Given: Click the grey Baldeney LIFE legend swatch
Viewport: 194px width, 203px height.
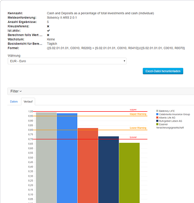Looking at the screenshot, I should (157, 111).
